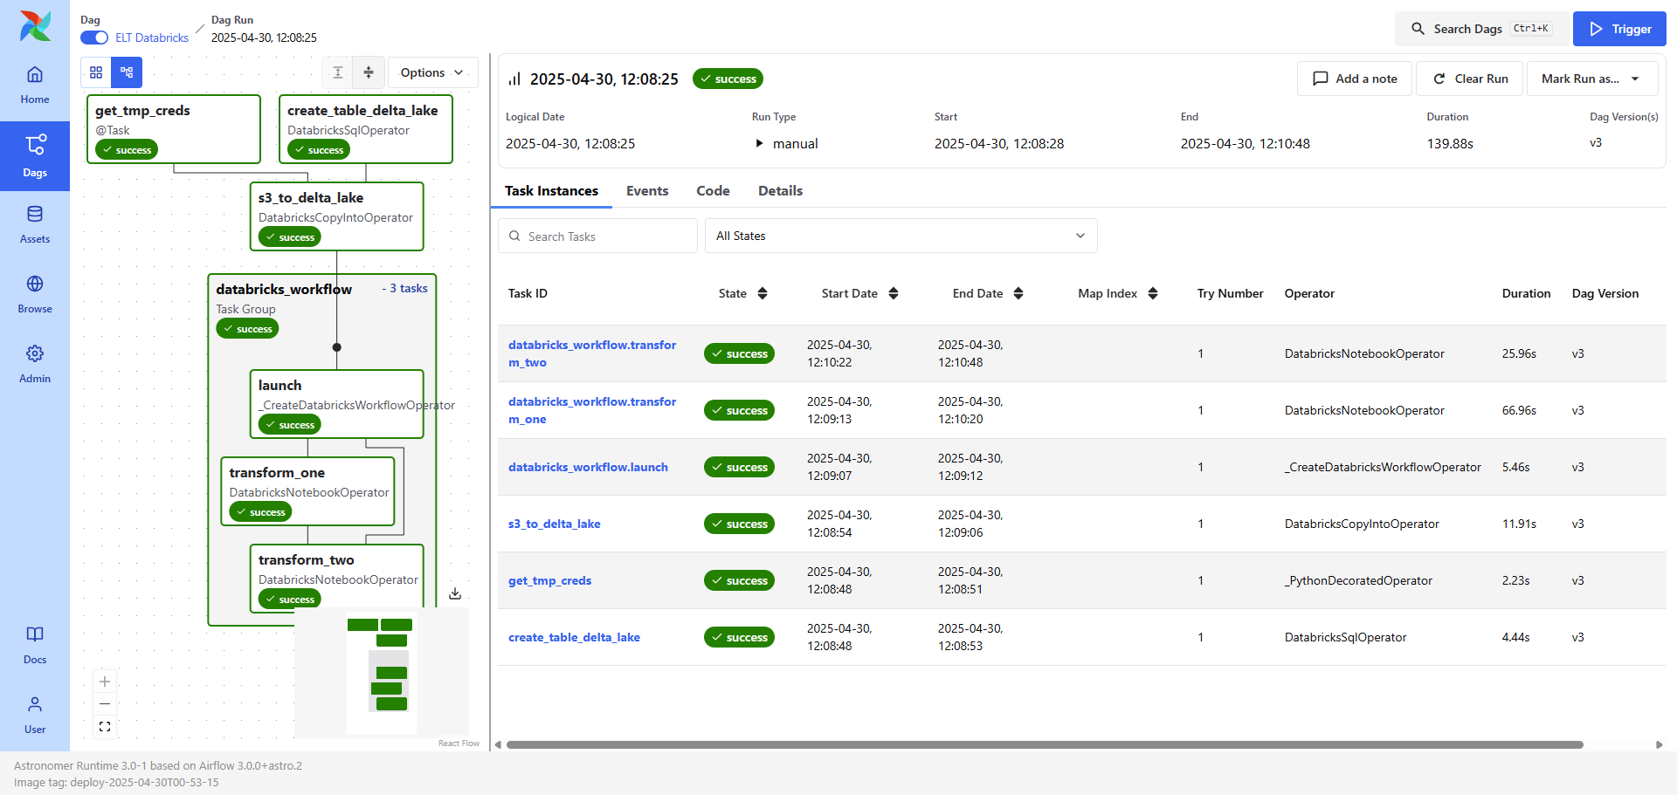Click the success badge in the run header
Viewport: 1677px width, 795px height.
[x=728, y=79]
